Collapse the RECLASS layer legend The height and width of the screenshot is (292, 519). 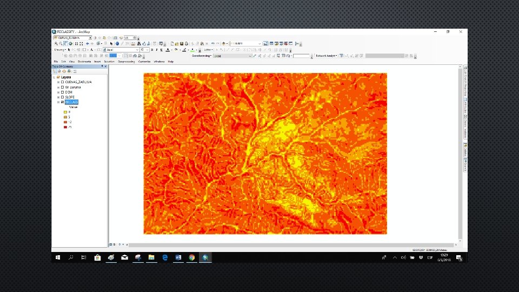58,102
